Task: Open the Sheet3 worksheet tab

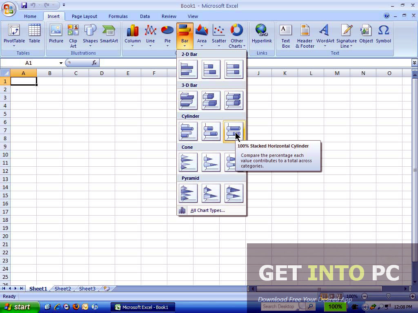Action: point(87,289)
